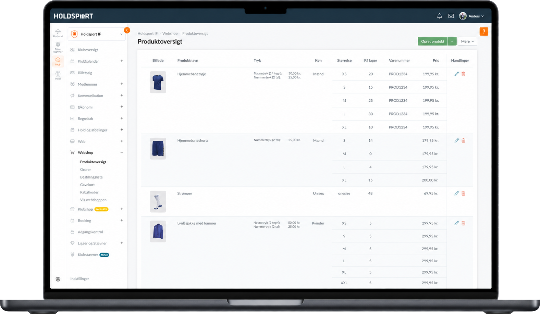Open the orange help question mark
The height and width of the screenshot is (314, 540).
483,32
